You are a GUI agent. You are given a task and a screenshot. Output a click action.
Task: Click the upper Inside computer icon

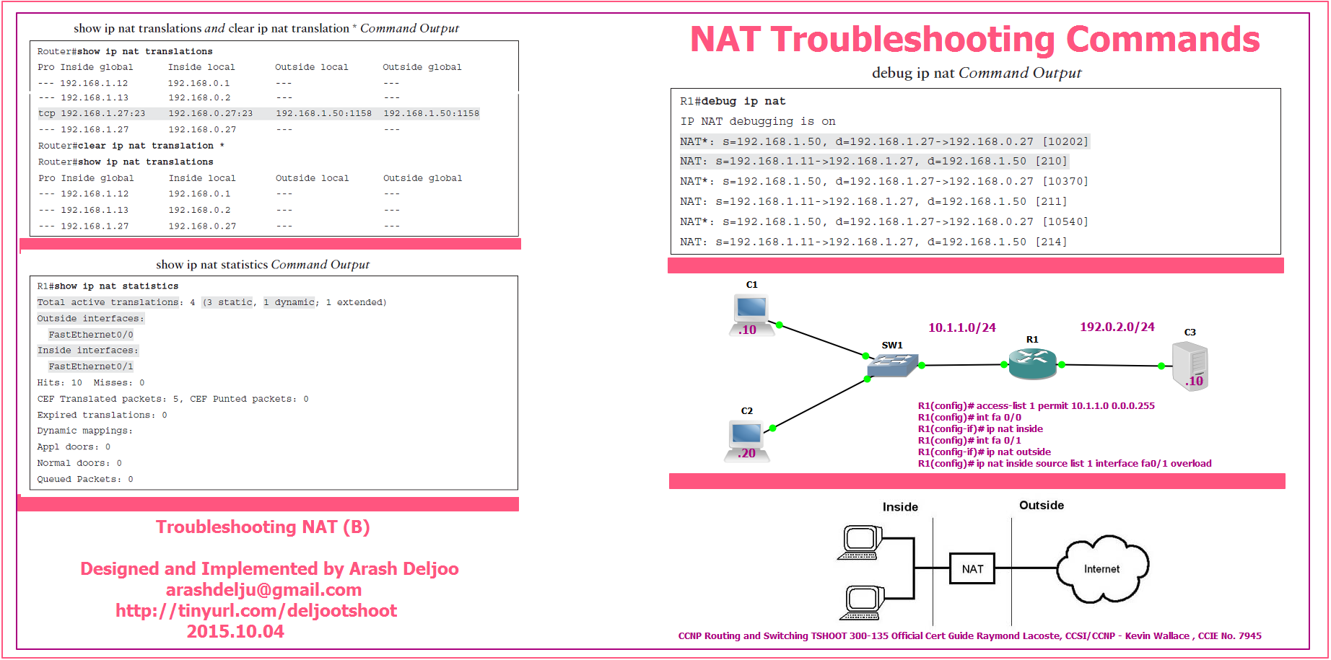pyautogui.click(x=861, y=542)
